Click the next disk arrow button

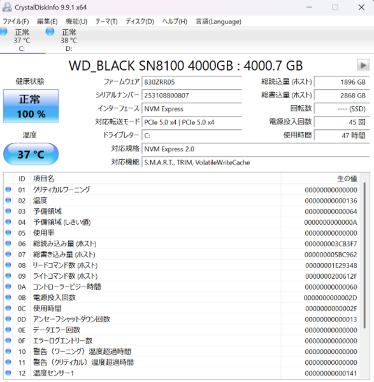pyautogui.click(x=363, y=65)
